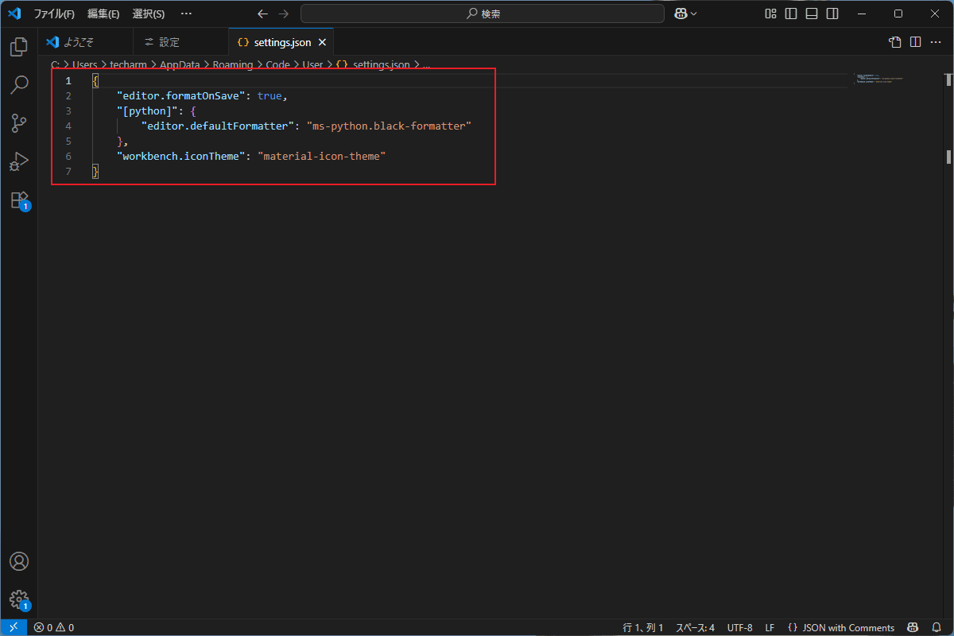
Task: Expand the breadcrumb ellipsis after settings.json
Action: [x=426, y=64]
